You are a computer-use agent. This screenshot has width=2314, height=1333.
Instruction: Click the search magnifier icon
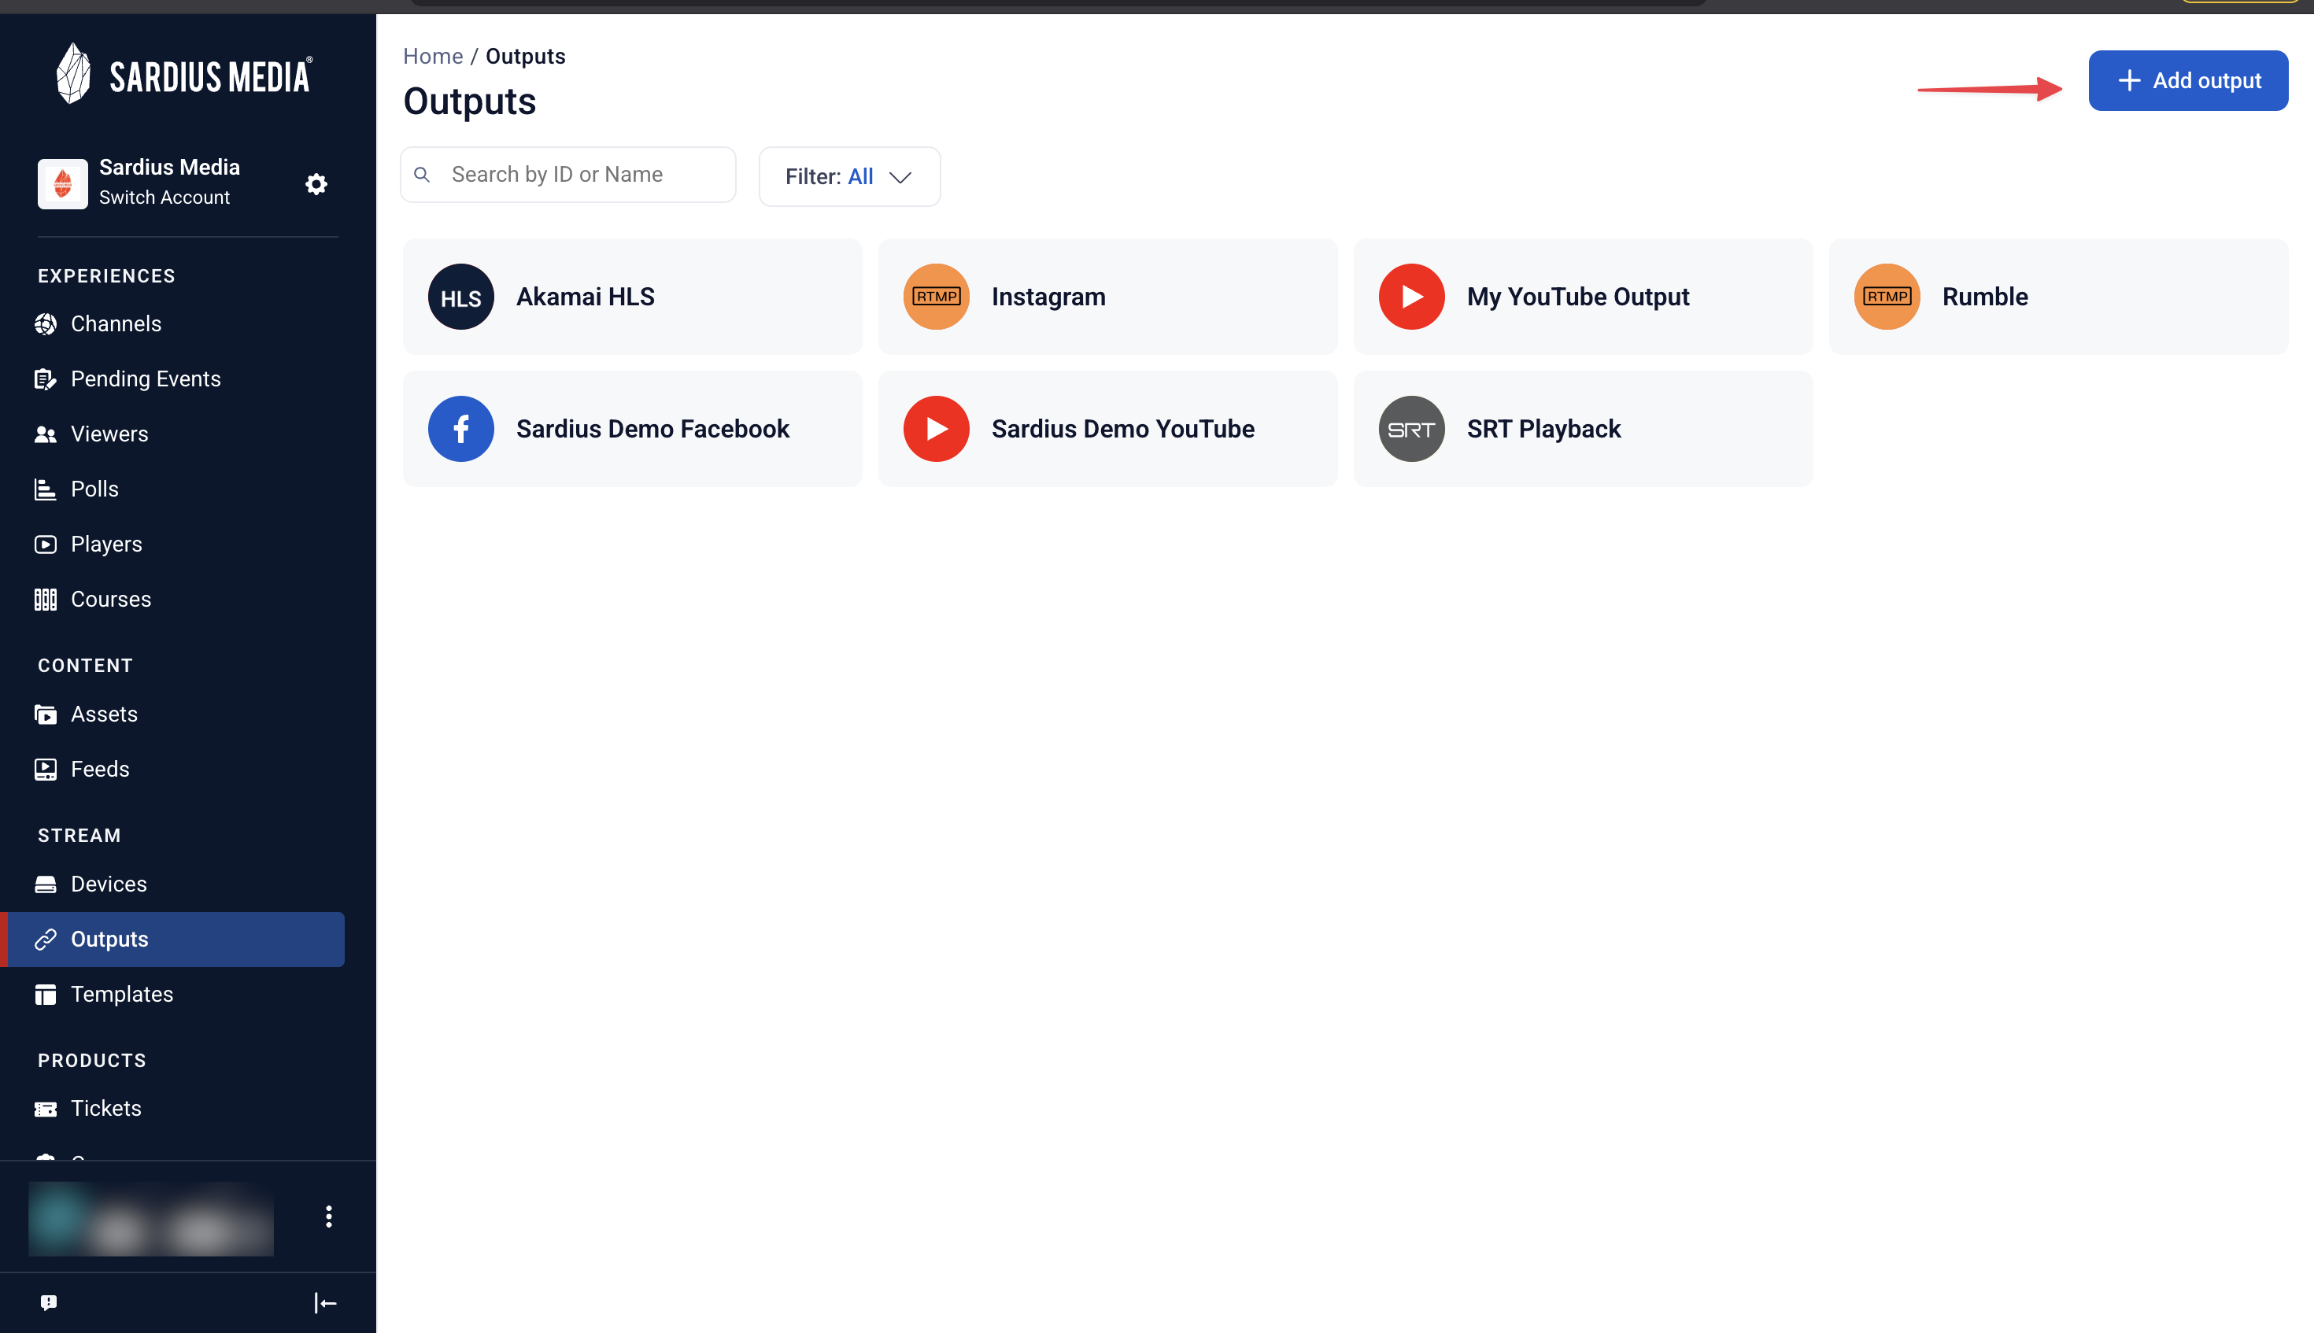pos(422,174)
